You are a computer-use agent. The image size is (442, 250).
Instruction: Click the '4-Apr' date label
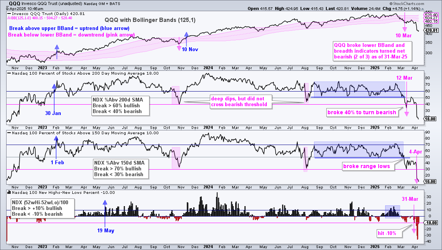coord(415,152)
